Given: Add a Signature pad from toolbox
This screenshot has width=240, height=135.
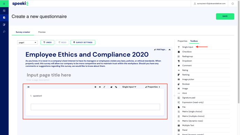Looking at the screenshot, I should [203, 98].
